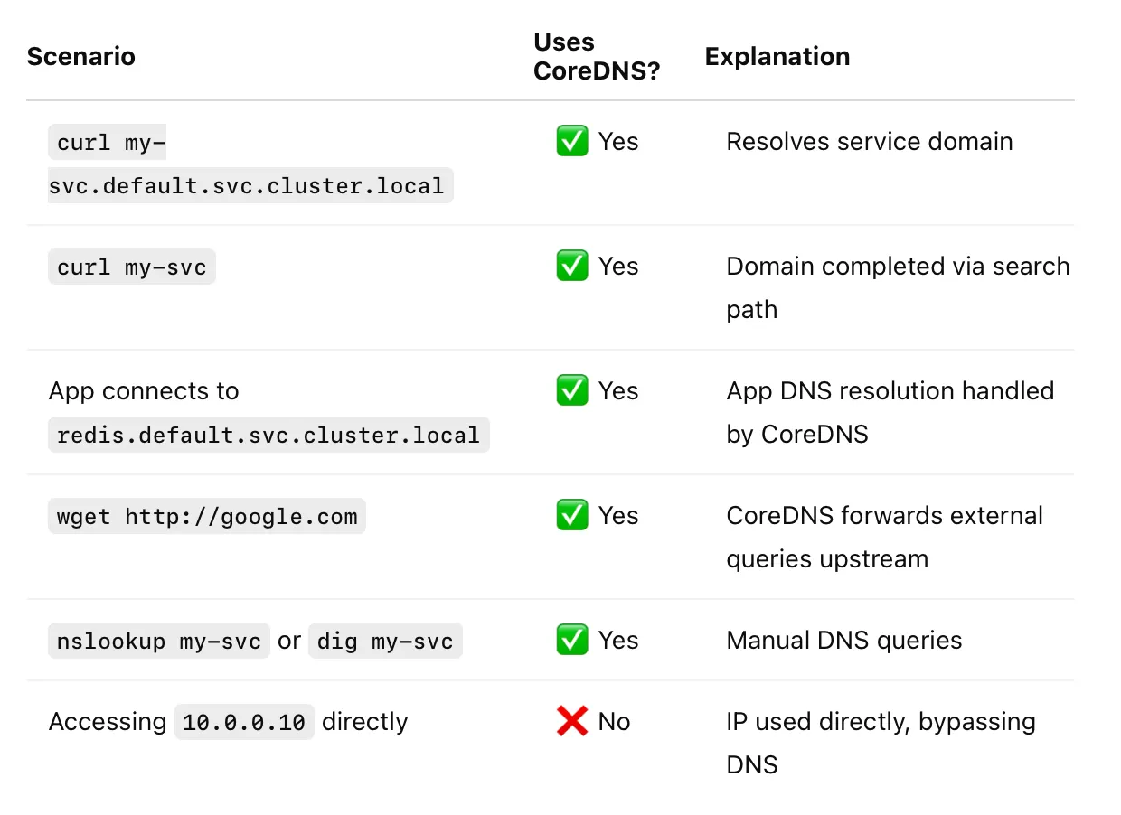Click the wget http://google.com code snippet

207,517
